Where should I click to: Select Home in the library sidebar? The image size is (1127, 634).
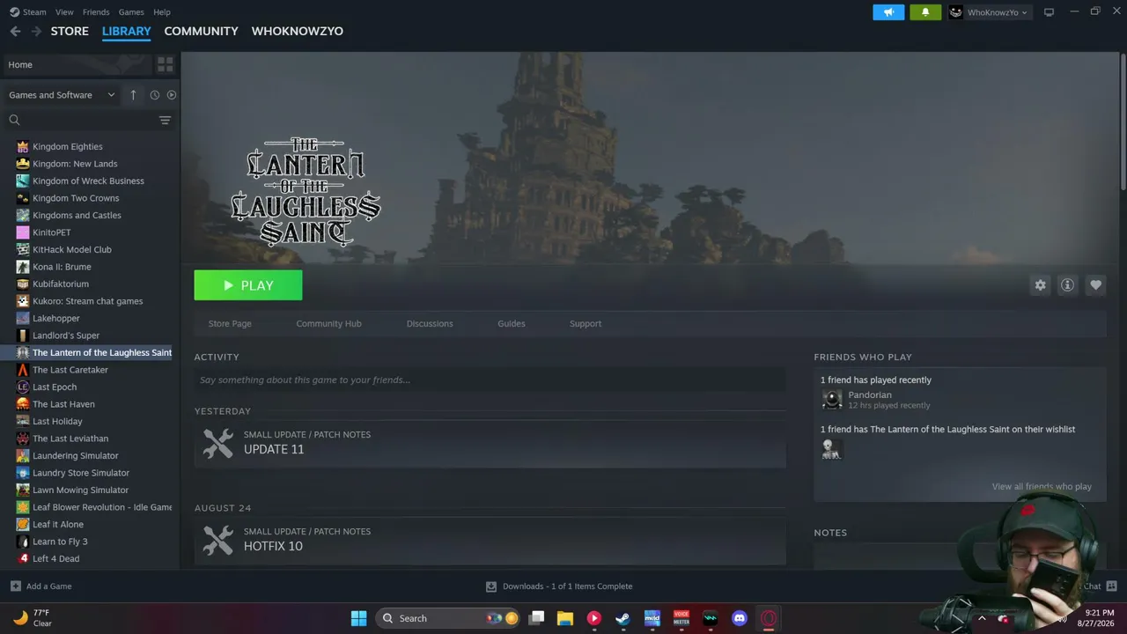[77, 64]
